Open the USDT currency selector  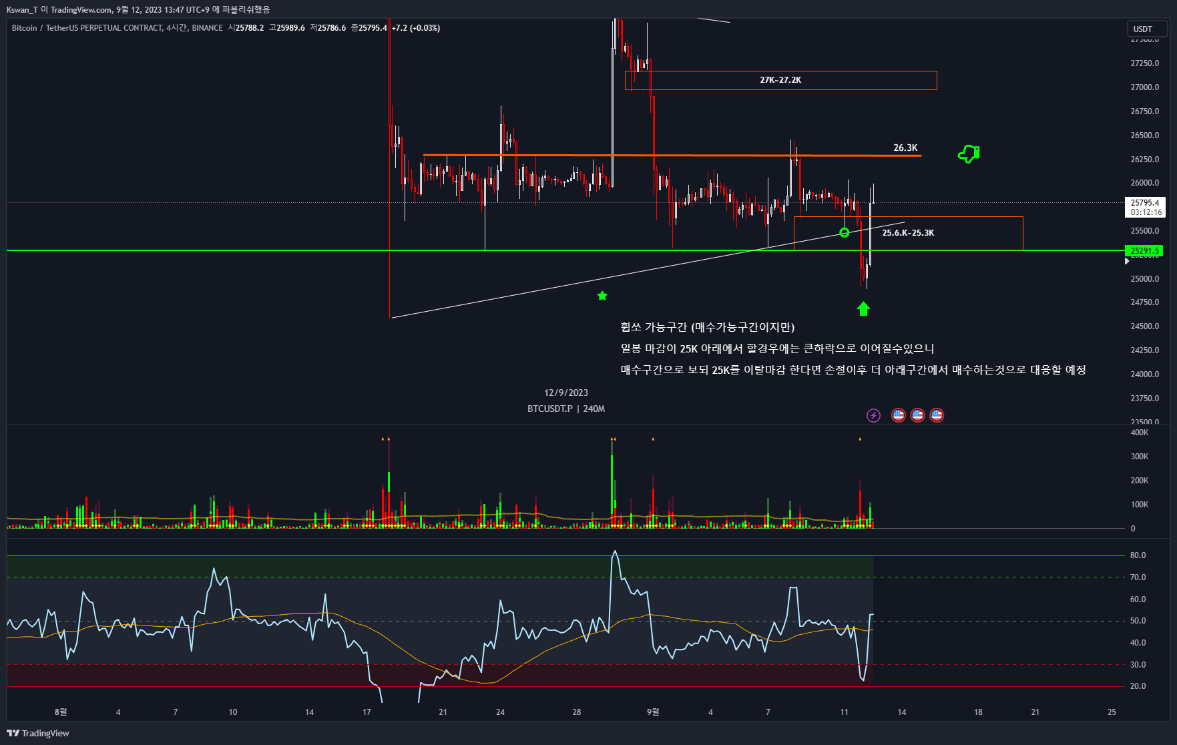click(1147, 29)
